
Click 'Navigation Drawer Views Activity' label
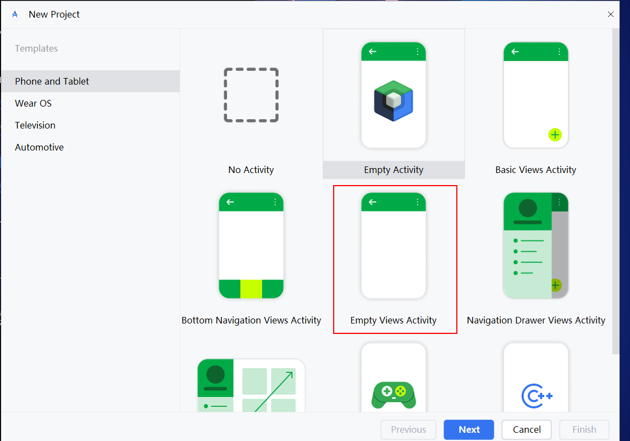point(536,320)
